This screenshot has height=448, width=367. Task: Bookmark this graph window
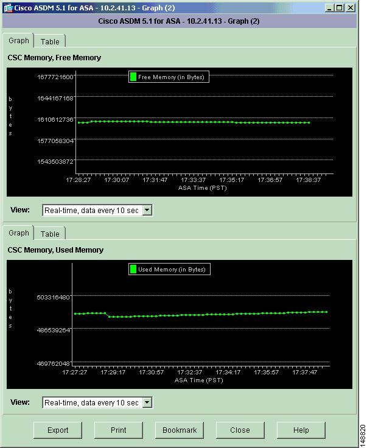tap(180, 430)
